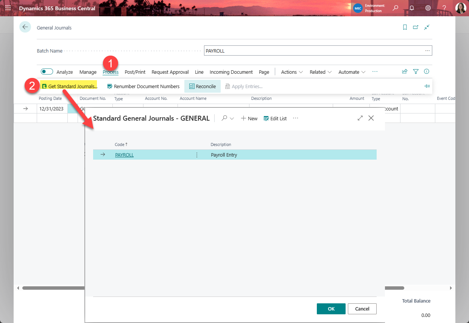Close the Standard General Journals dialog
469x323 pixels.
(x=371, y=118)
